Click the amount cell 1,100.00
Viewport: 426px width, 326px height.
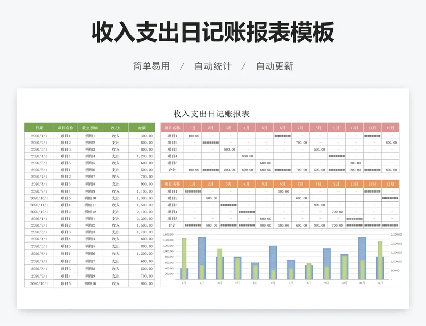point(142,191)
